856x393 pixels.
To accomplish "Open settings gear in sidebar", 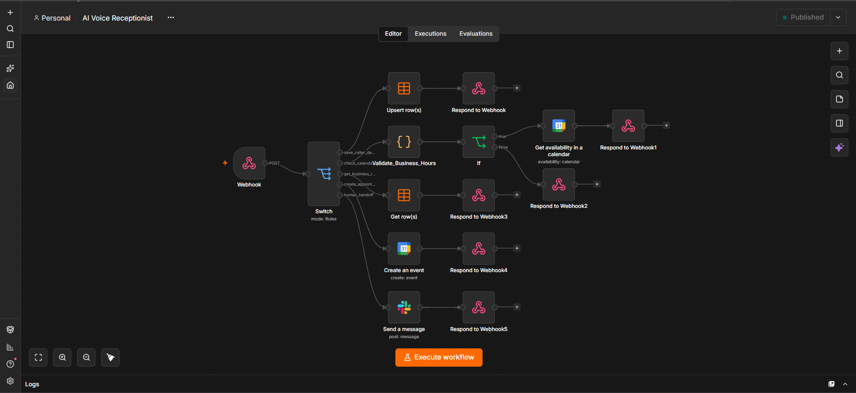I will coord(10,381).
